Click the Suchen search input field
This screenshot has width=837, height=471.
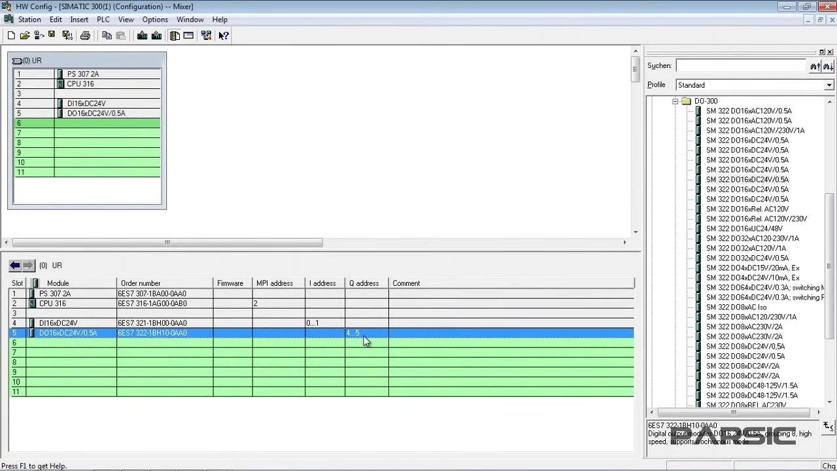pyautogui.click(x=742, y=65)
